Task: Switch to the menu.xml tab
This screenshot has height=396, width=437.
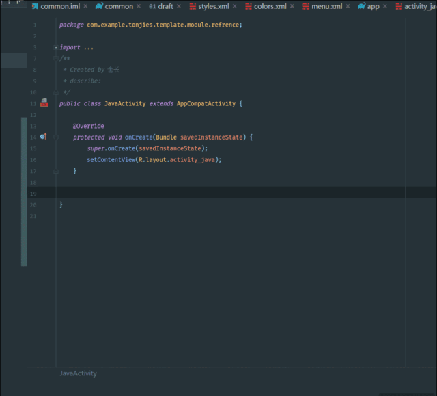Action: 326,6
